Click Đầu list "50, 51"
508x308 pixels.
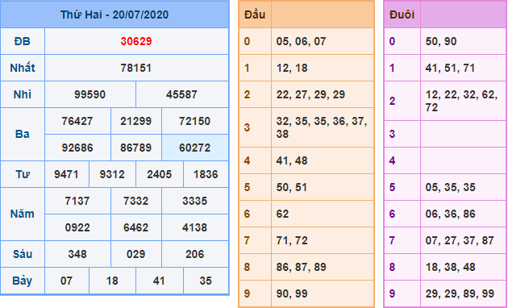click(292, 187)
